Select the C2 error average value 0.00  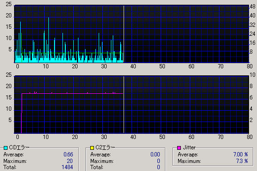155,155
